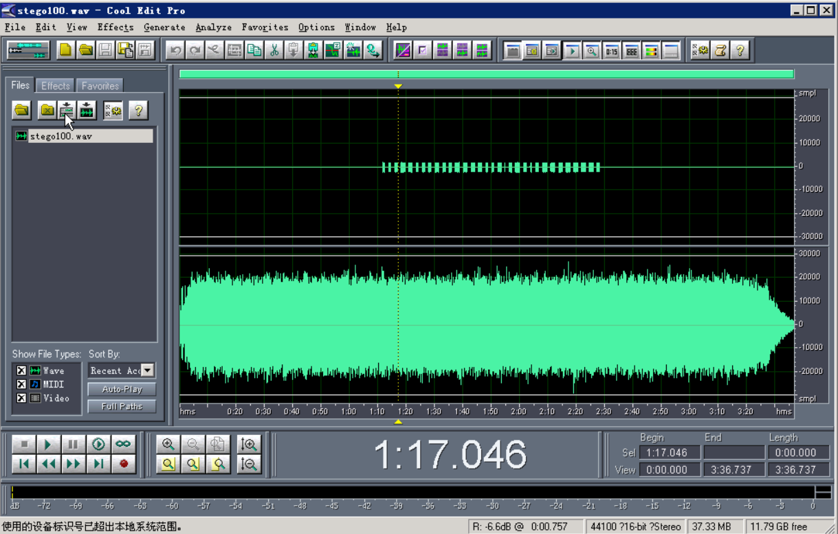Select the Files tab in the side panel
The height and width of the screenshot is (534, 838).
pos(20,85)
